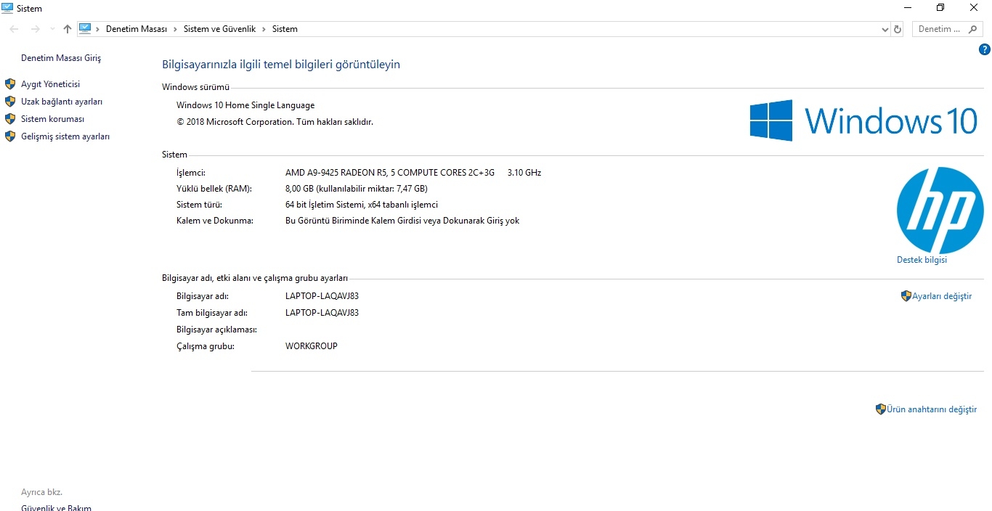
Task: Open Destek bilgisi link
Action: coord(922,260)
